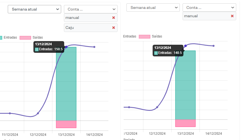Remove the manual tag in the right panel
Viewport: 244px width, 140px height.
(232, 16)
